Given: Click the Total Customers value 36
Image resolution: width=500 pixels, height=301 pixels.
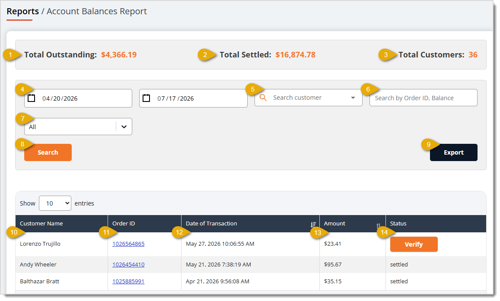Looking at the screenshot, I should (473, 55).
